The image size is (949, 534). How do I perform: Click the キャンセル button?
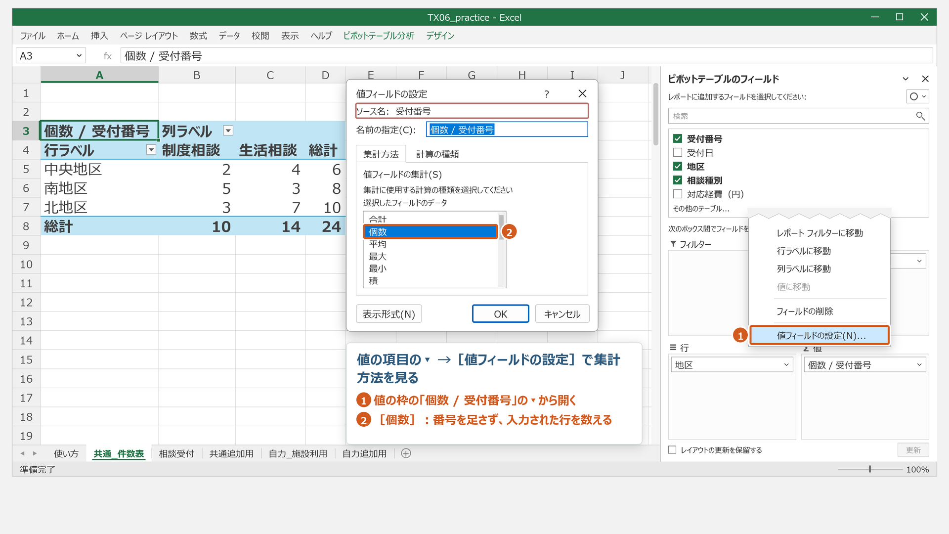562,314
